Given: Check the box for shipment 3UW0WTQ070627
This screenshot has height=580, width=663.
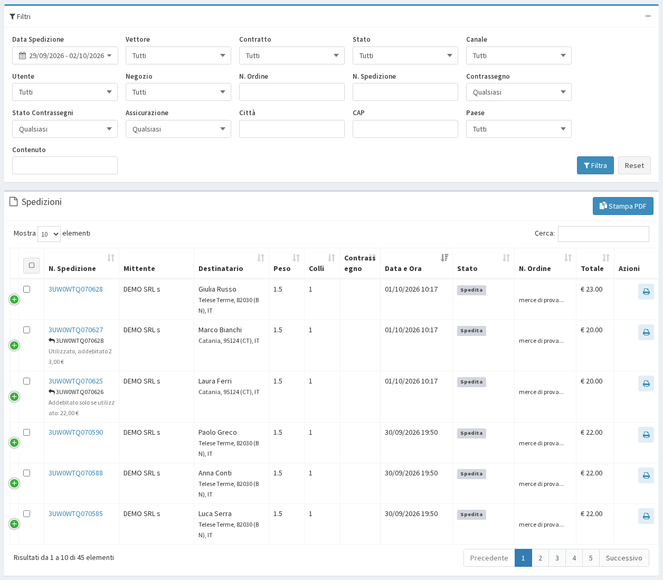Looking at the screenshot, I should coord(27,330).
